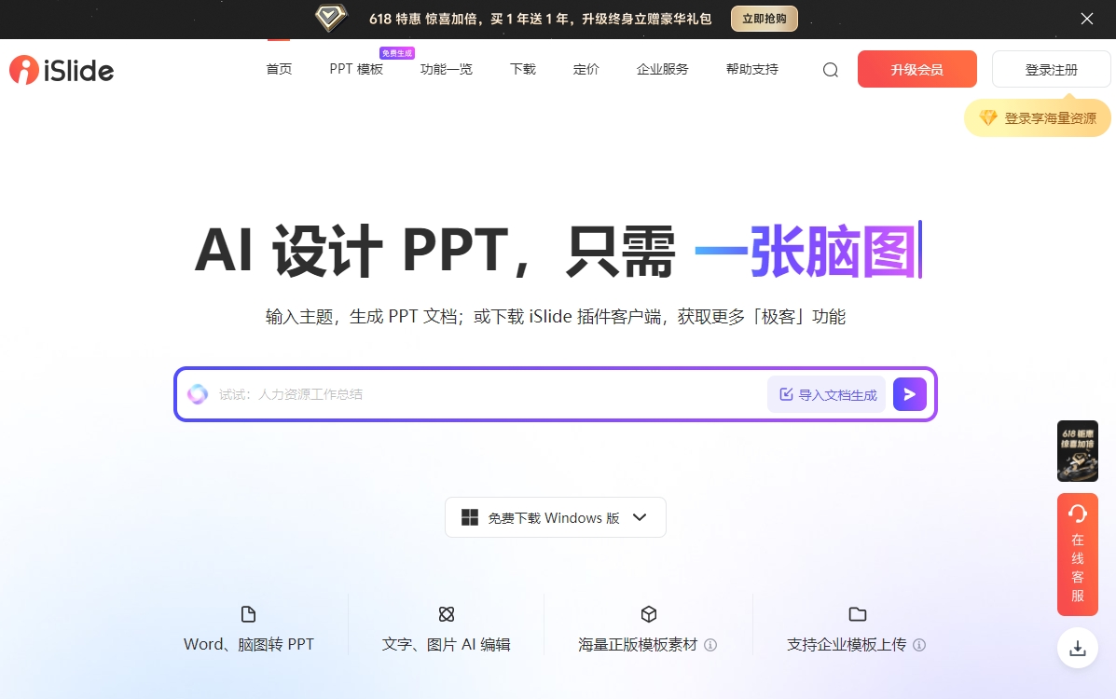Click the 618 特惠 banner text

pos(540,20)
